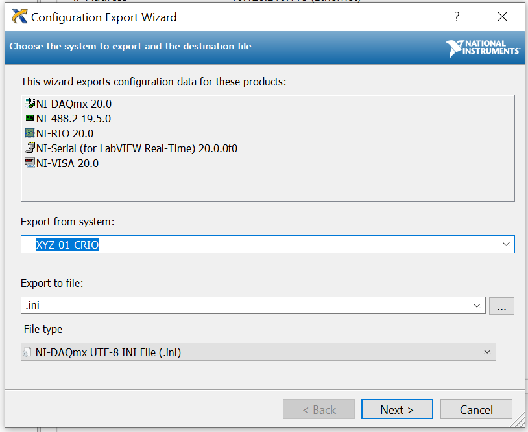Screen dimensions: 528x432
Task: Click the NI-DAQmx 20.0 product icon
Action: click(30, 103)
